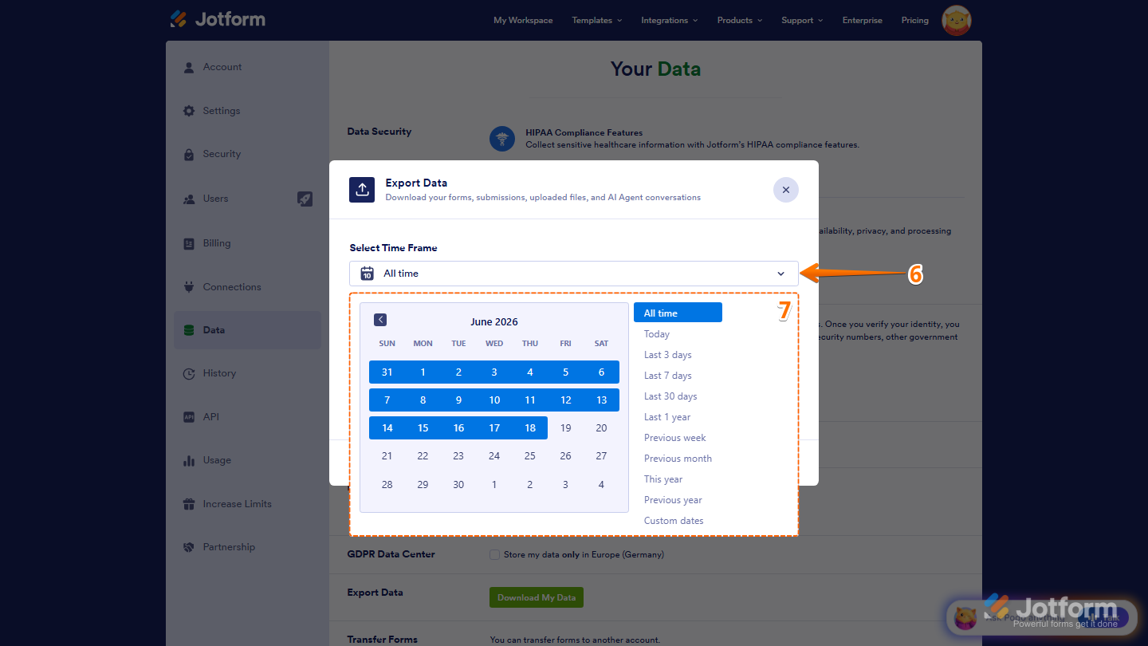The width and height of the screenshot is (1148, 646).
Task: Pick June 25 in the calendar
Action: (530, 456)
